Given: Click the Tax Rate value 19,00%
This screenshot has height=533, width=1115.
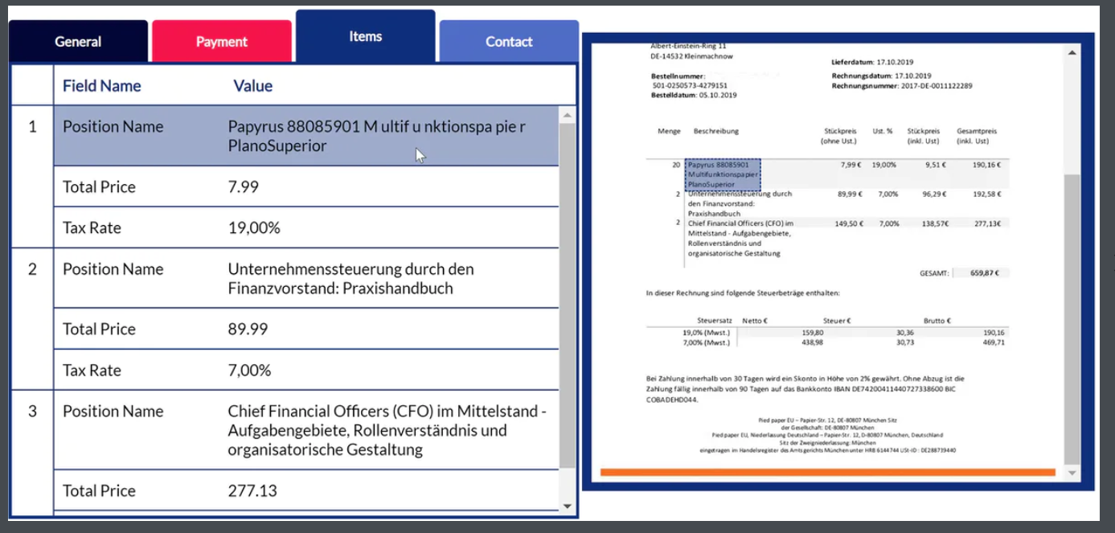Looking at the screenshot, I should 254,228.
